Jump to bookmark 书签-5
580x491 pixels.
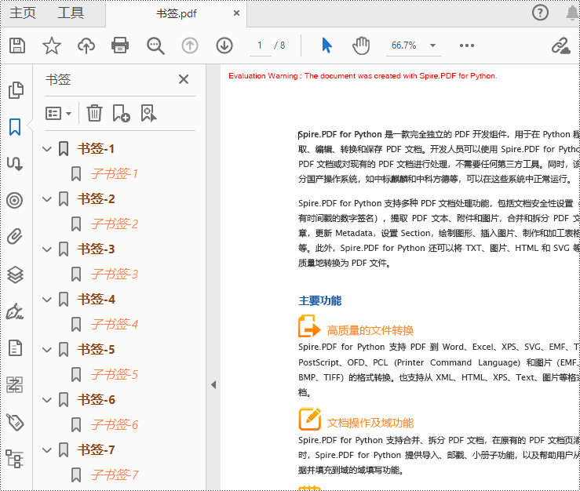pyautogui.click(x=96, y=349)
